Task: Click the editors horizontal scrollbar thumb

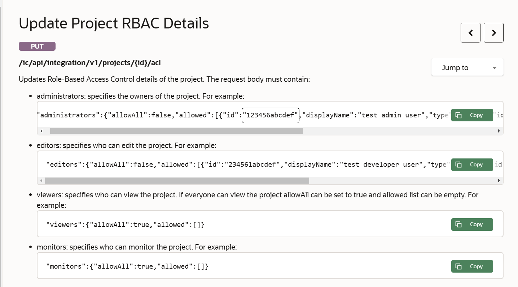Action: pos(177,180)
